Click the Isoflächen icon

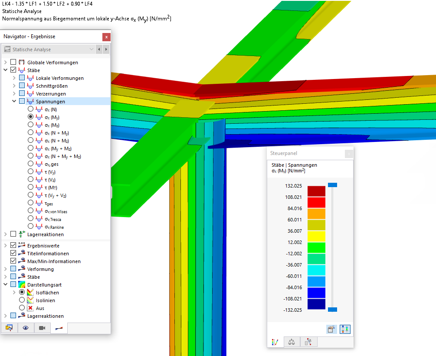pos(30,292)
